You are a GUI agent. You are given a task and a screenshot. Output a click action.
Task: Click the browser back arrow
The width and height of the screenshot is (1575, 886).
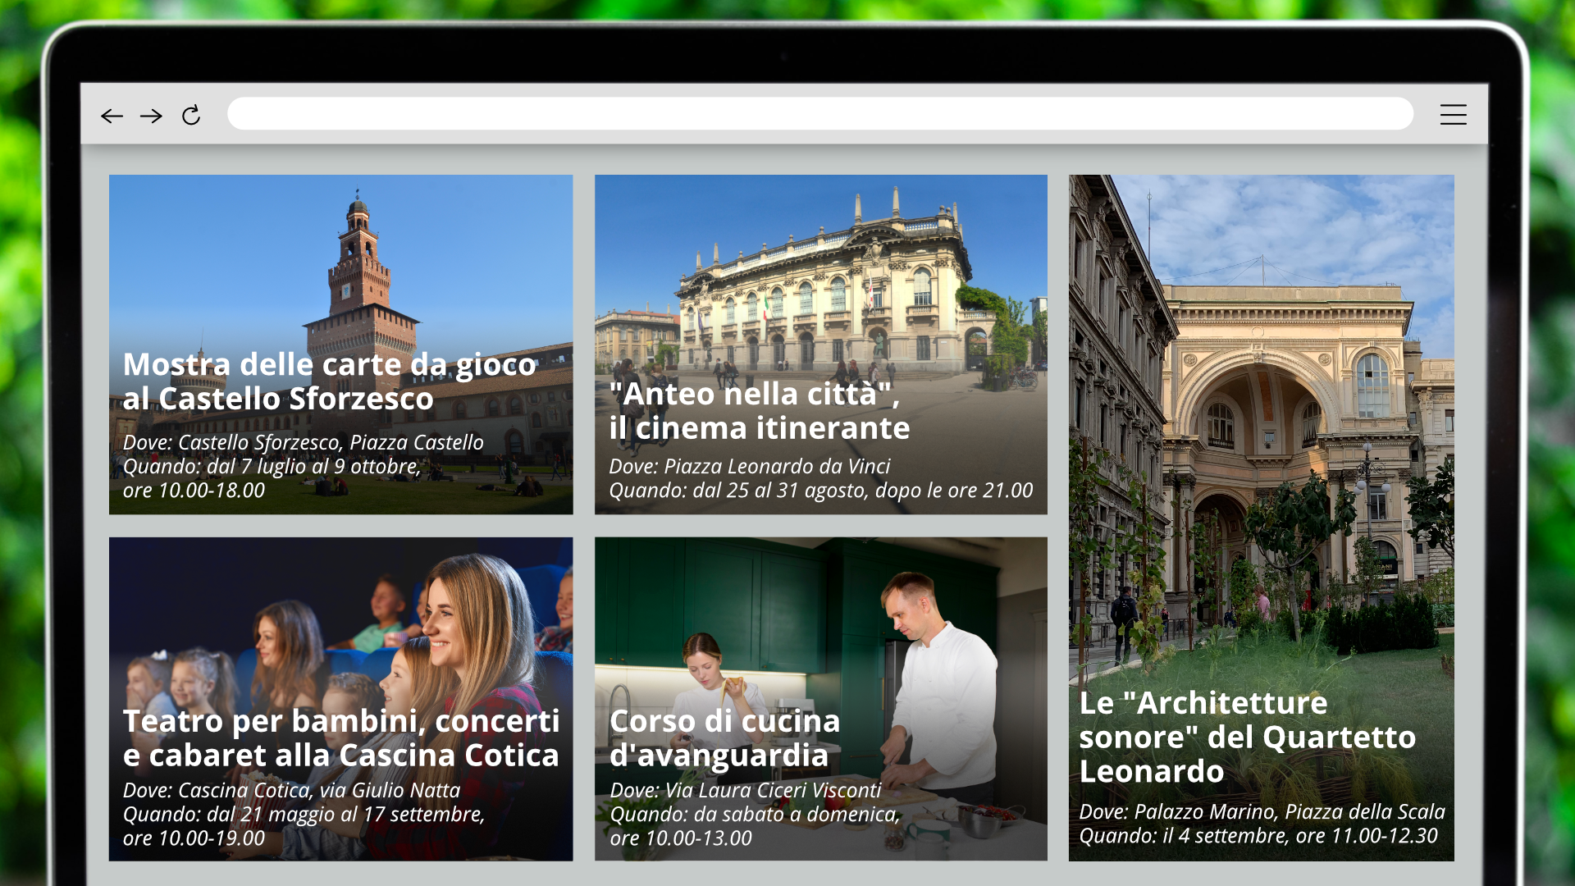112,116
